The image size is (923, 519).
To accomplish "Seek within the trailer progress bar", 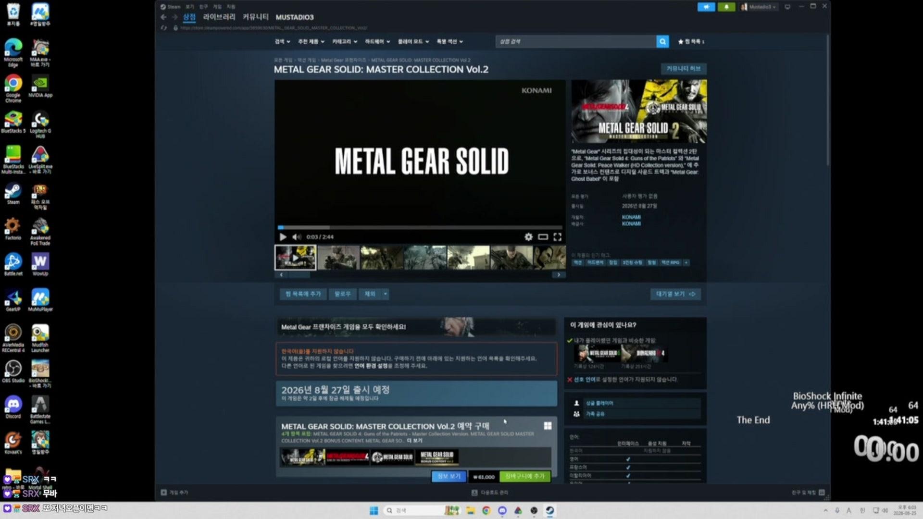I will 419,228.
